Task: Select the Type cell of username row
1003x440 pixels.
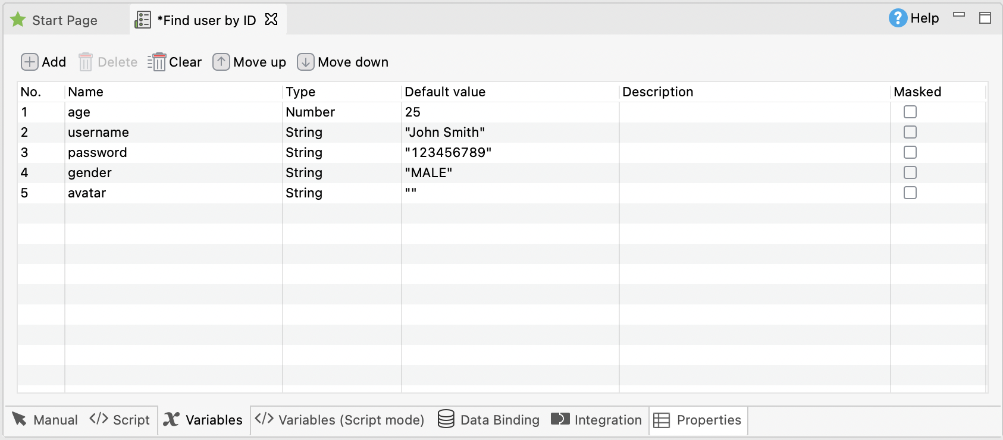Action: tap(341, 132)
